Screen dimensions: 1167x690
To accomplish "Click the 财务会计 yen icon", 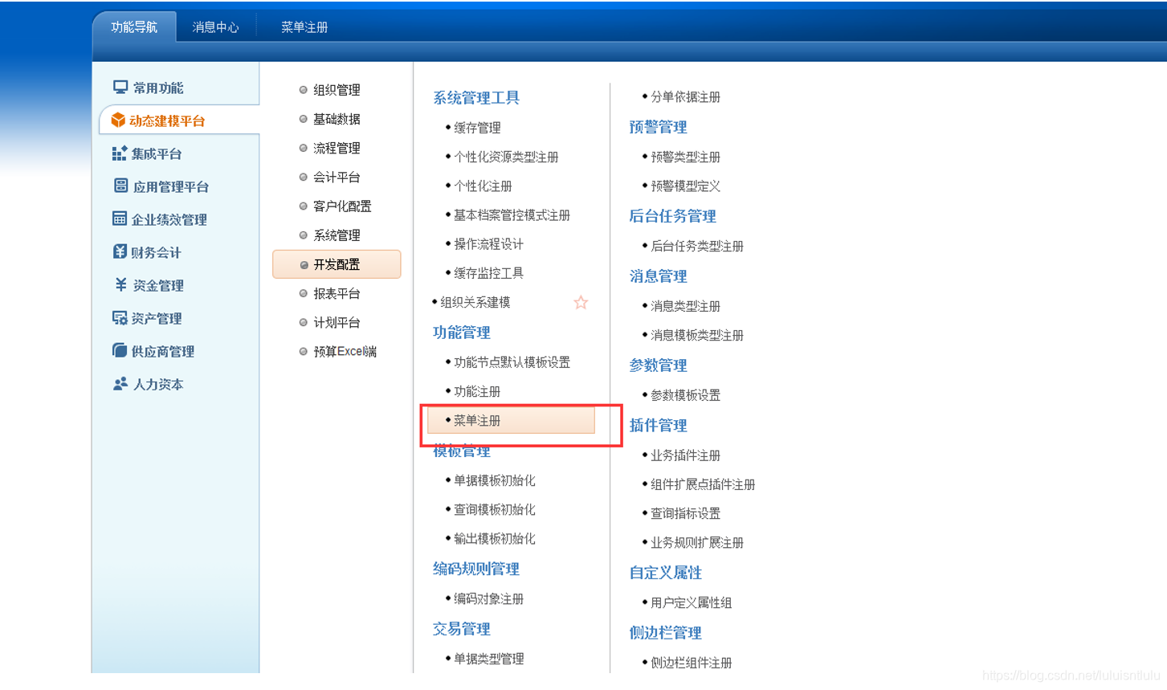I will (120, 251).
